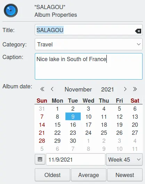Click the date field showing 11/9/2021
The image size is (145, 184).
(x=75, y=160)
